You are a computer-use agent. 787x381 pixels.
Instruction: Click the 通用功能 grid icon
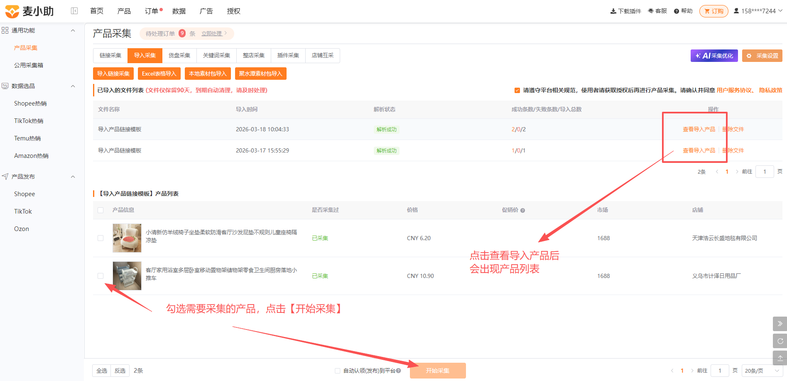click(5, 30)
